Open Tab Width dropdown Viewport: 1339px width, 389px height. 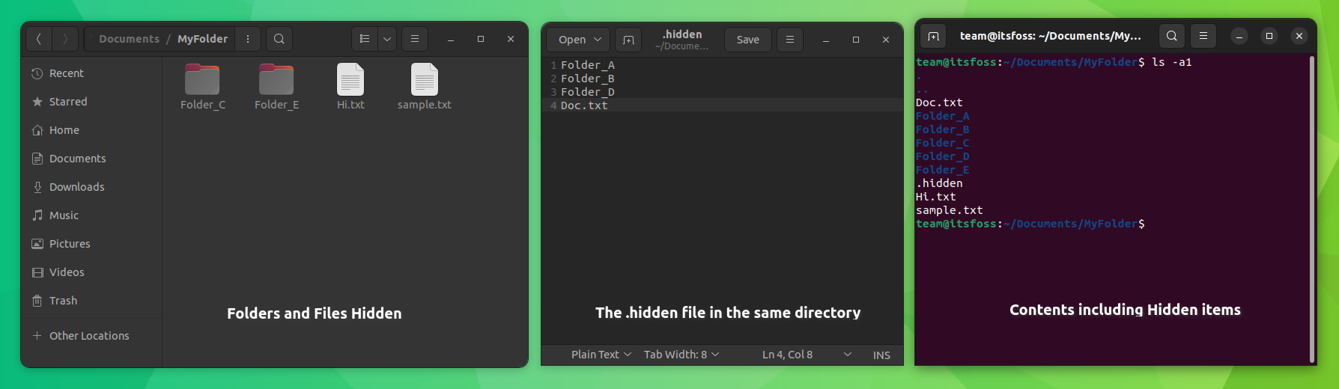[681, 355]
